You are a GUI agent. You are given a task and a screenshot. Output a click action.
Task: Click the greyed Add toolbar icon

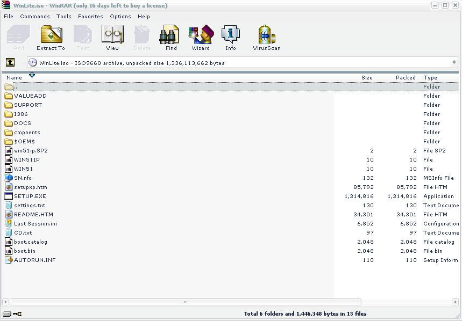[18, 35]
